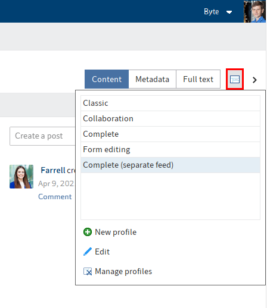Select the Collaboration profile
Viewport: 267px width, 308px height.
[170, 118]
